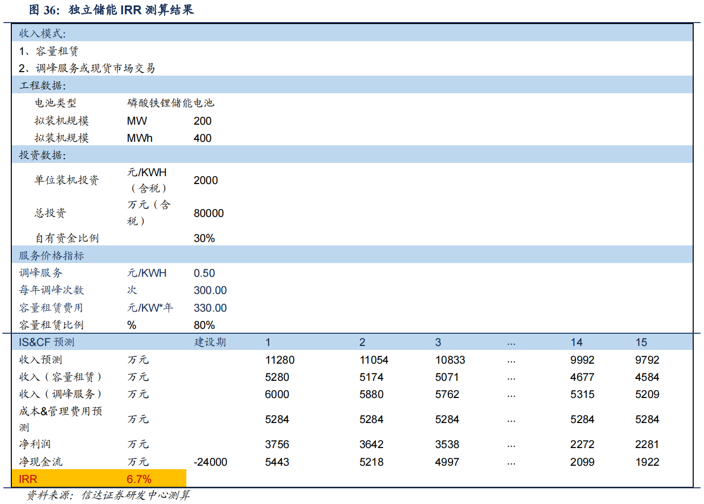Click capacity rental revenue 4584
704x504 pixels.
[647, 377]
